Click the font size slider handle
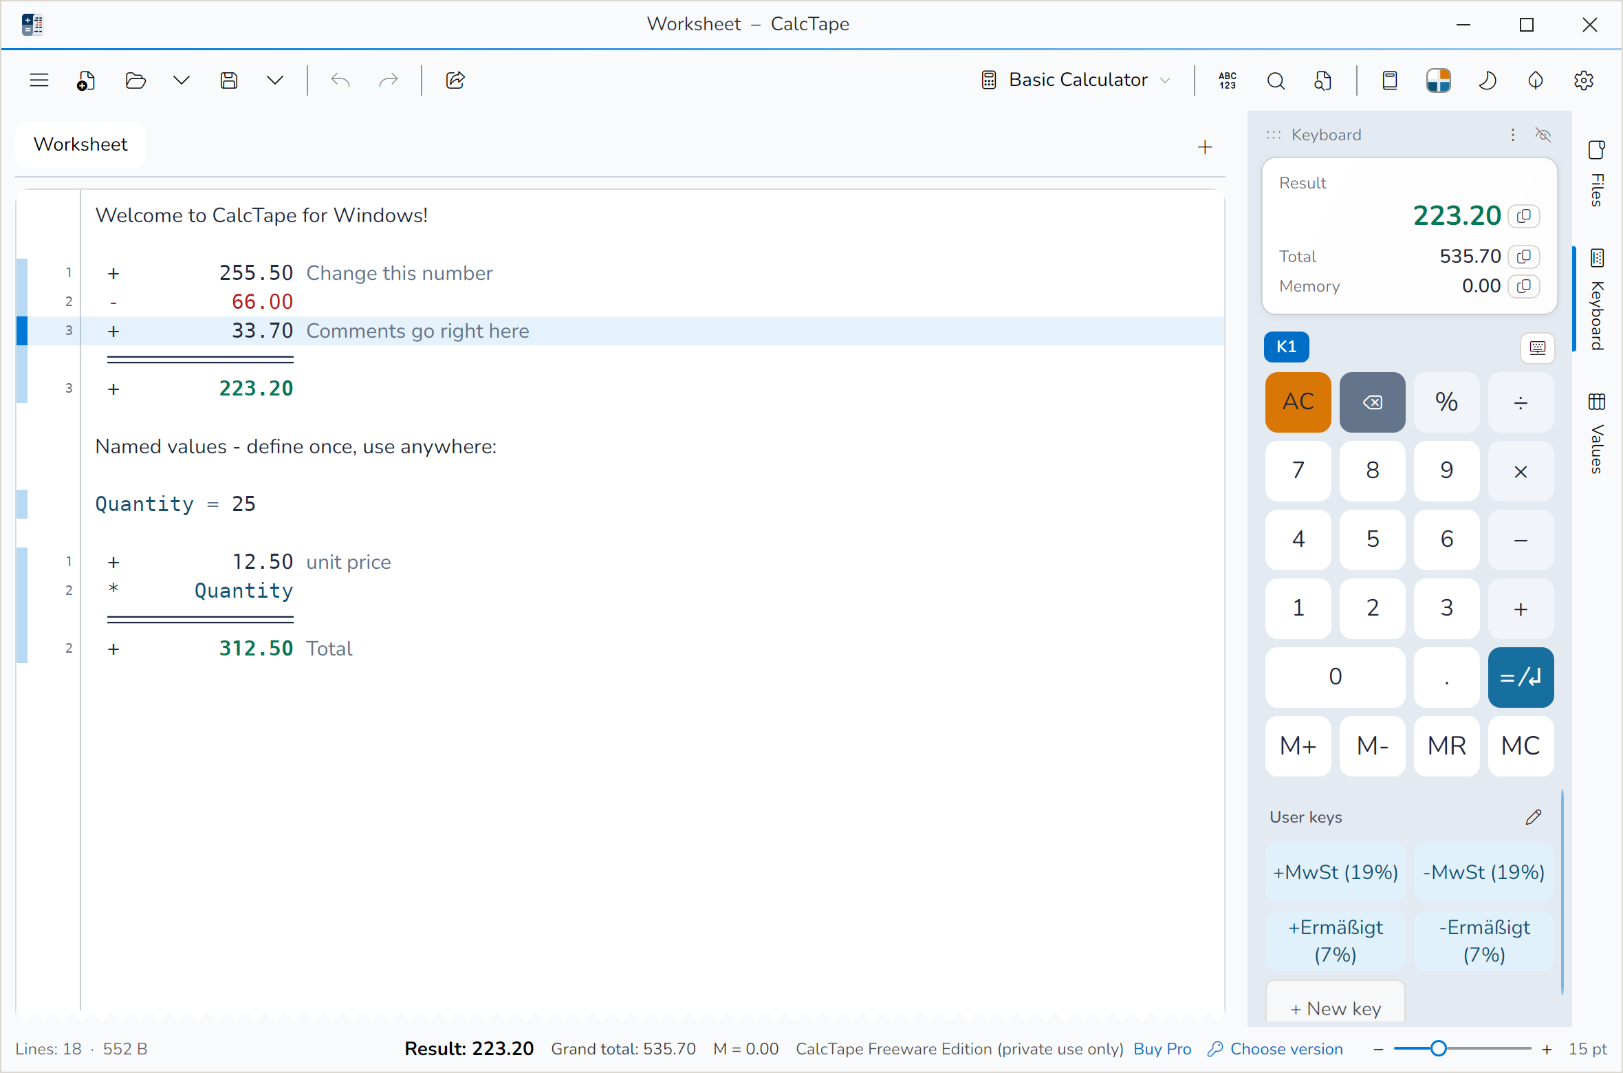 point(1438,1049)
